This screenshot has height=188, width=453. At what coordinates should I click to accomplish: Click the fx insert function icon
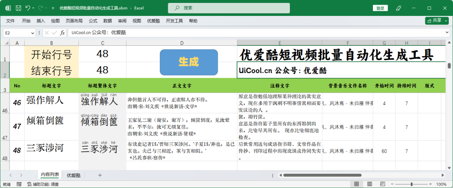62,33
